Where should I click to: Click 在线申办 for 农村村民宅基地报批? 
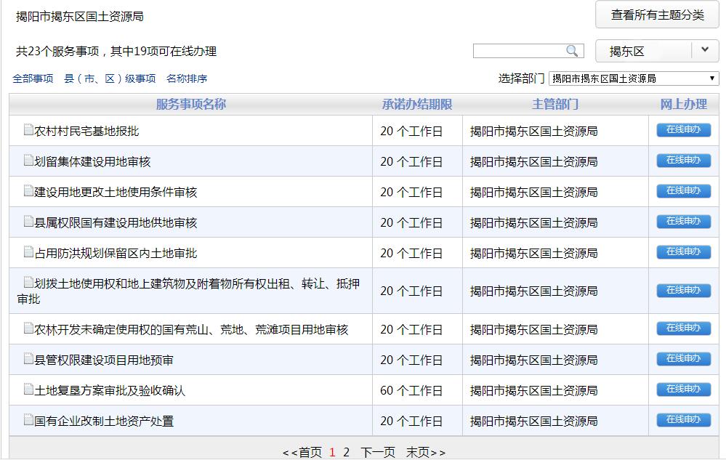(x=683, y=130)
